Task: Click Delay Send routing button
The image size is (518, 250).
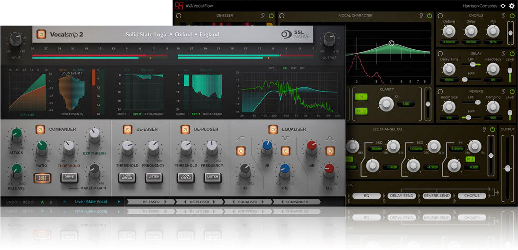Action: coord(401,196)
